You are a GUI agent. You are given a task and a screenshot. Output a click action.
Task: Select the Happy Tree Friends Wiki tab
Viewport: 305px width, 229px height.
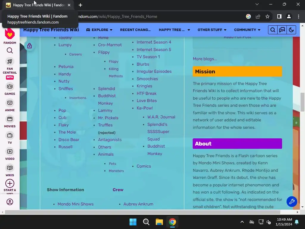pyautogui.click(x=38, y=5)
